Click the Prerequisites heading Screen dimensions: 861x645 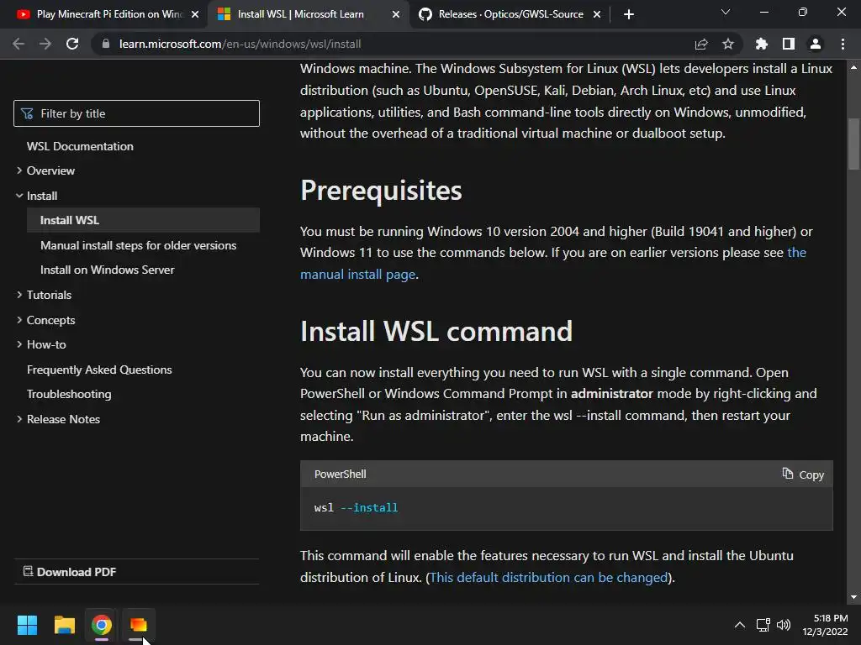381,191
